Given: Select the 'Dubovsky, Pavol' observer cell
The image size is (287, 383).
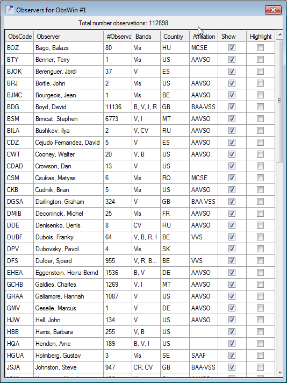Looking at the screenshot, I should (x=68, y=249).
